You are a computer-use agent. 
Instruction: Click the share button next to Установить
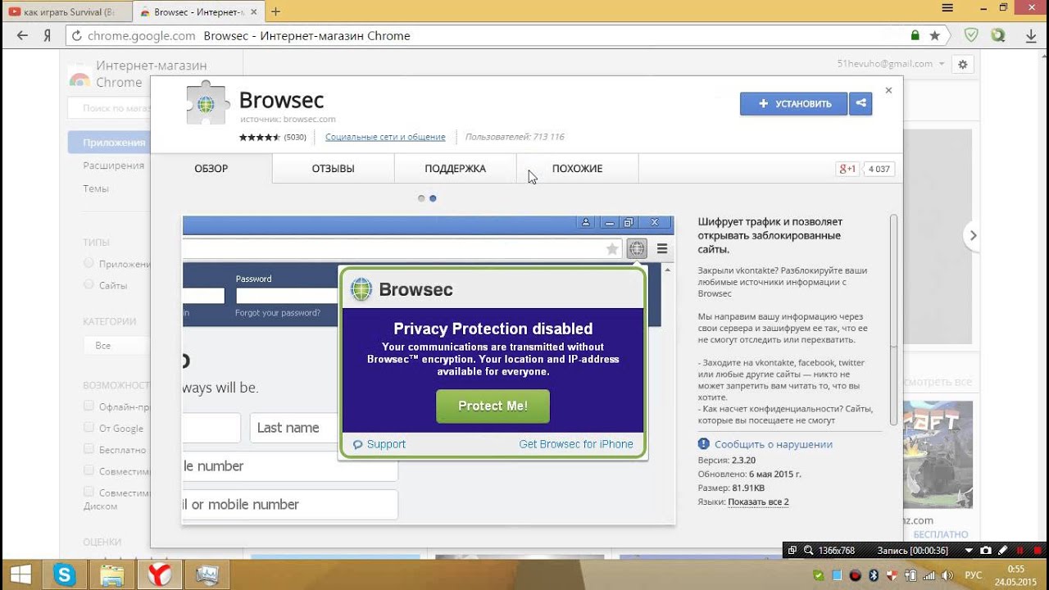pyautogui.click(x=861, y=103)
